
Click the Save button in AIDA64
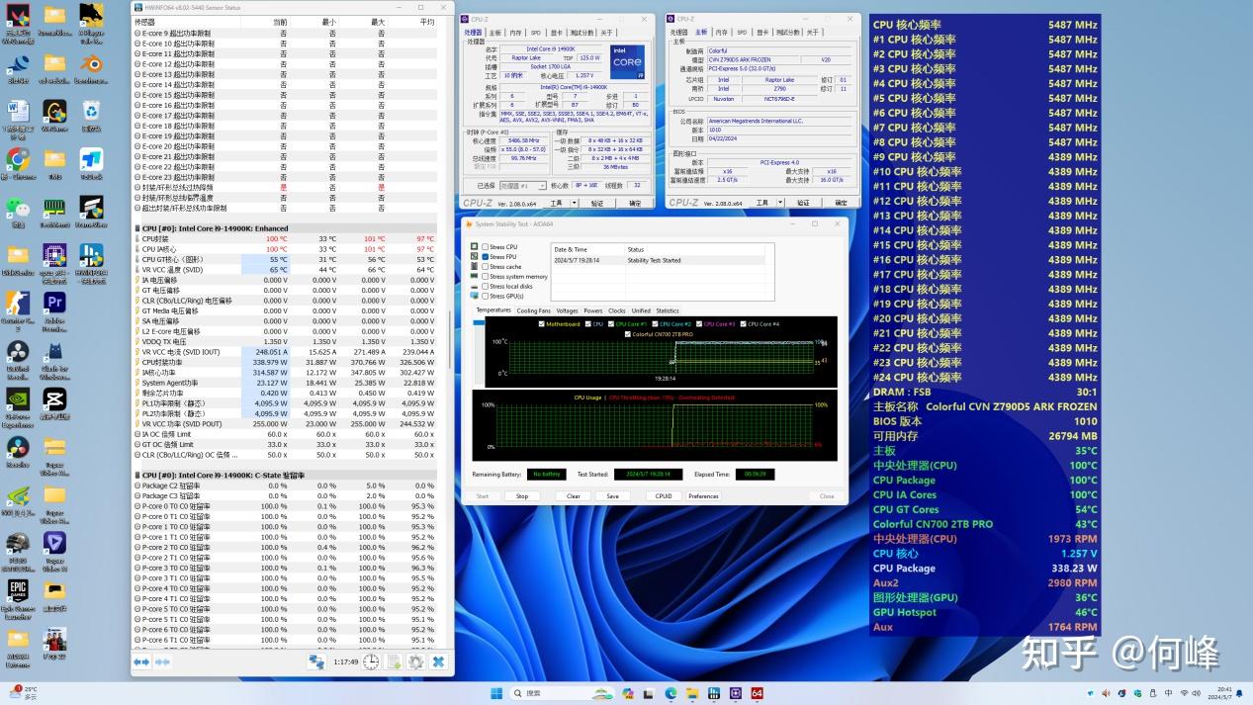pyautogui.click(x=613, y=496)
